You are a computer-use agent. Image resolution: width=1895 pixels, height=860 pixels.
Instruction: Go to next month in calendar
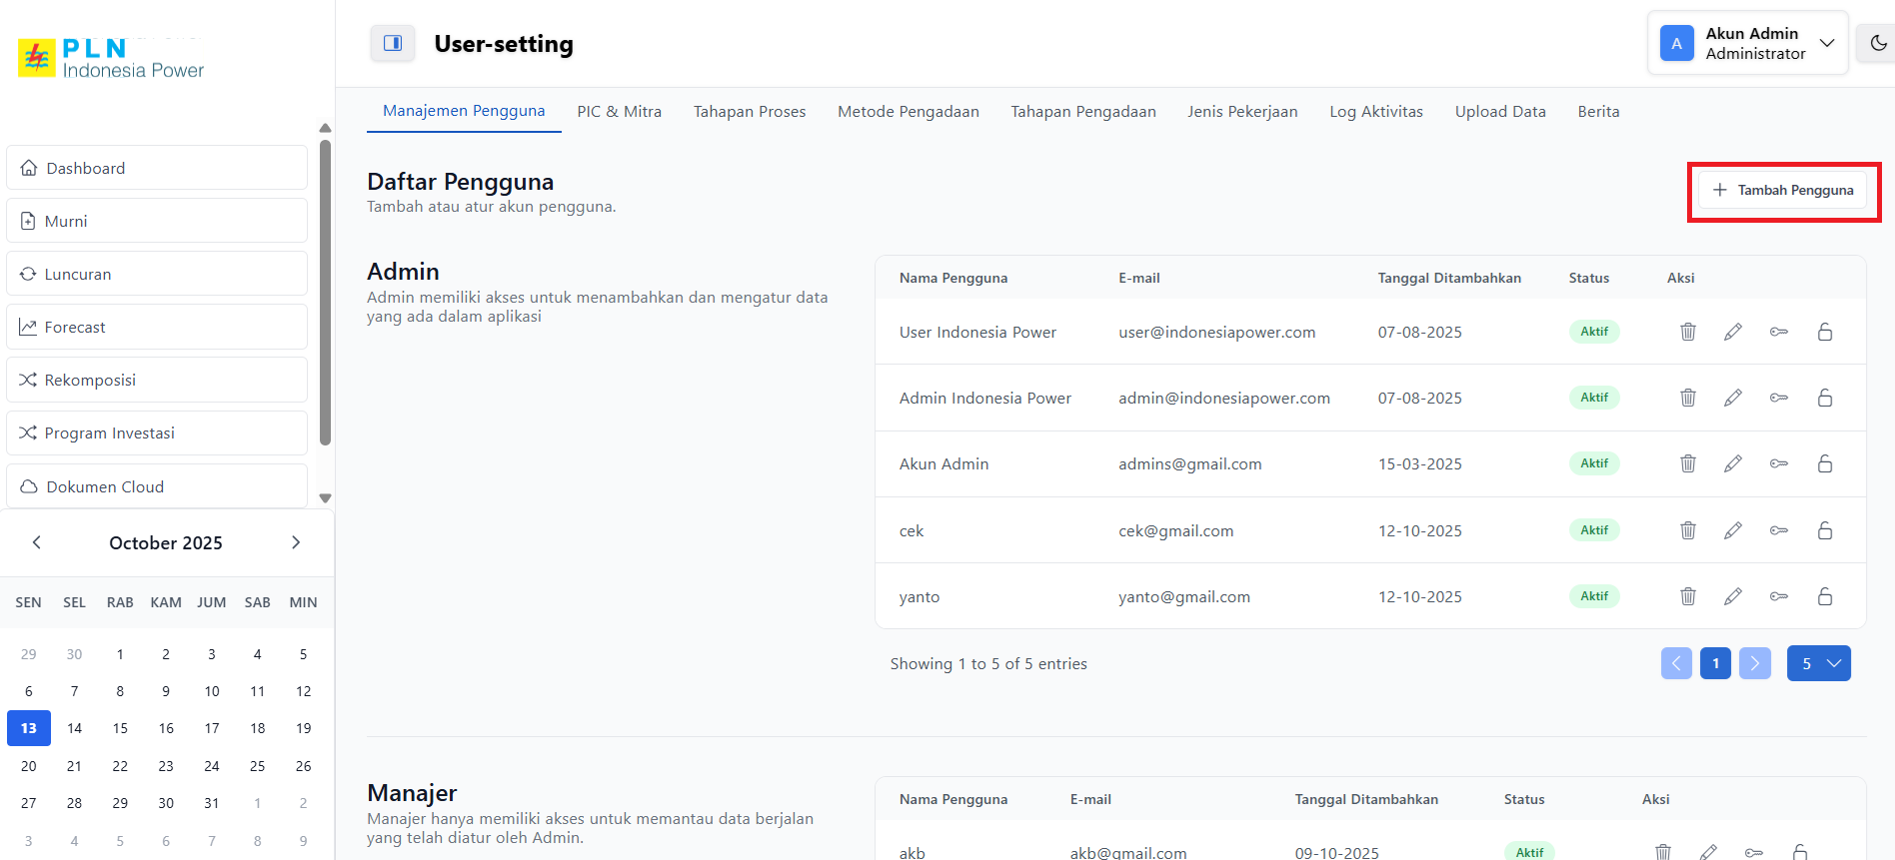click(296, 542)
